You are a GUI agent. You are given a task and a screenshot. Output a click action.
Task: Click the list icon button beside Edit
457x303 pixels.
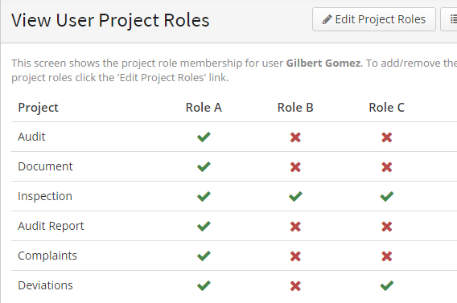[x=449, y=19]
